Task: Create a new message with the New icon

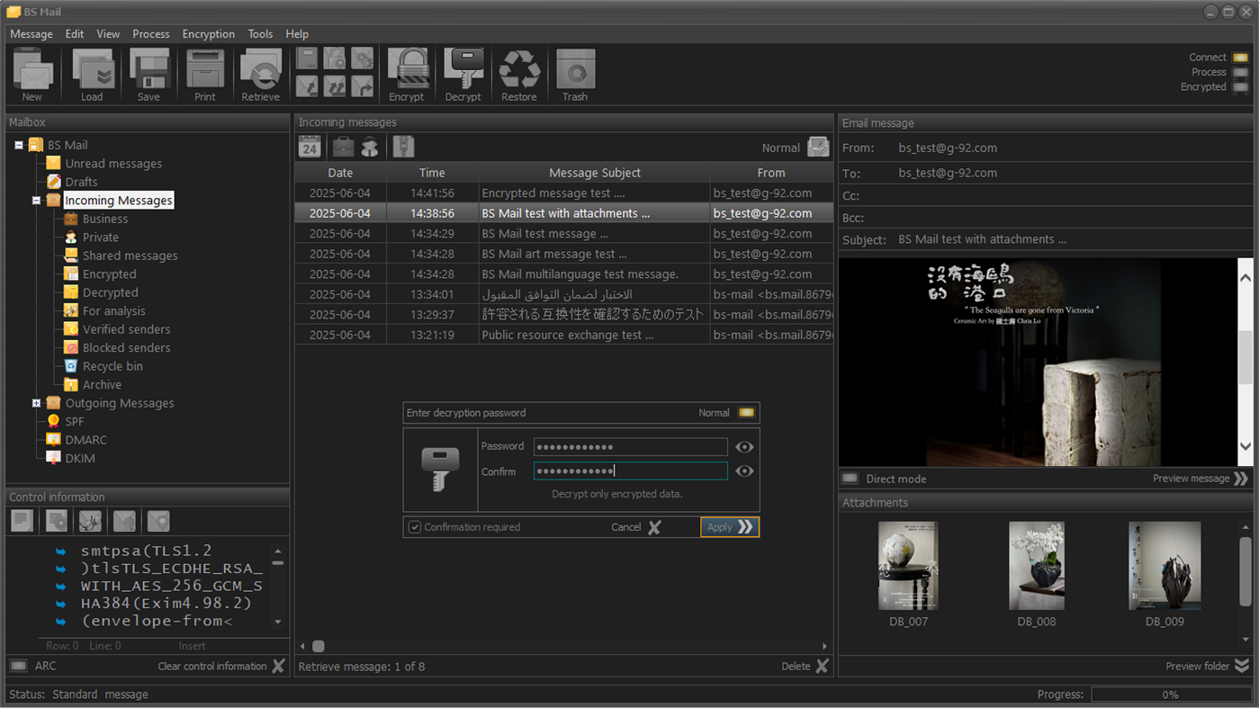Action: click(32, 75)
